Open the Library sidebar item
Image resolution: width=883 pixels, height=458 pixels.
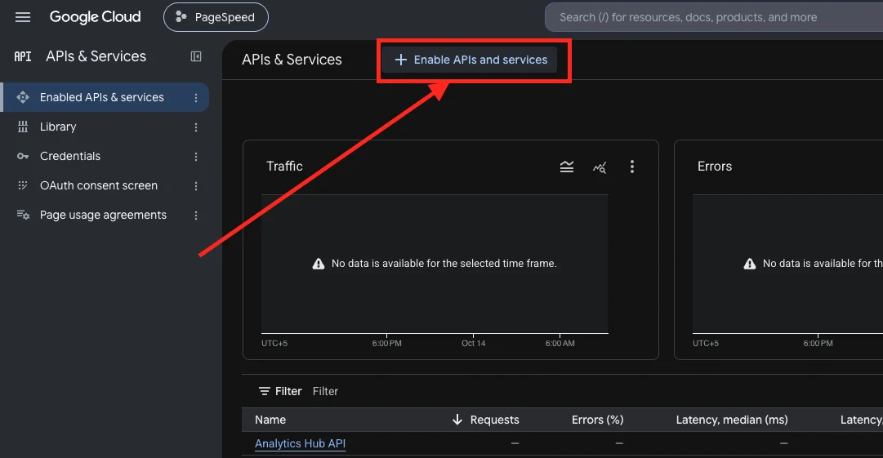tap(58, 127)
